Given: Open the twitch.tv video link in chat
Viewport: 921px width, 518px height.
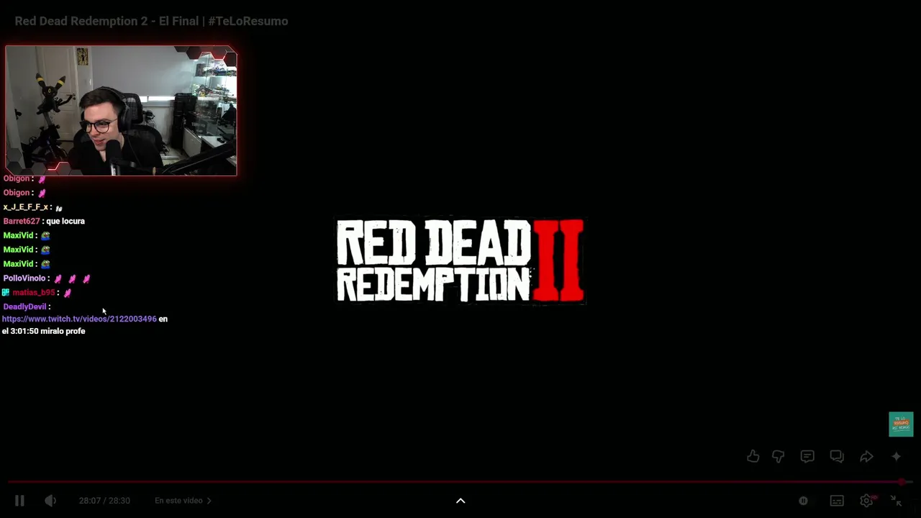Looking at the screenshot, I should click(x=79, y=319).
